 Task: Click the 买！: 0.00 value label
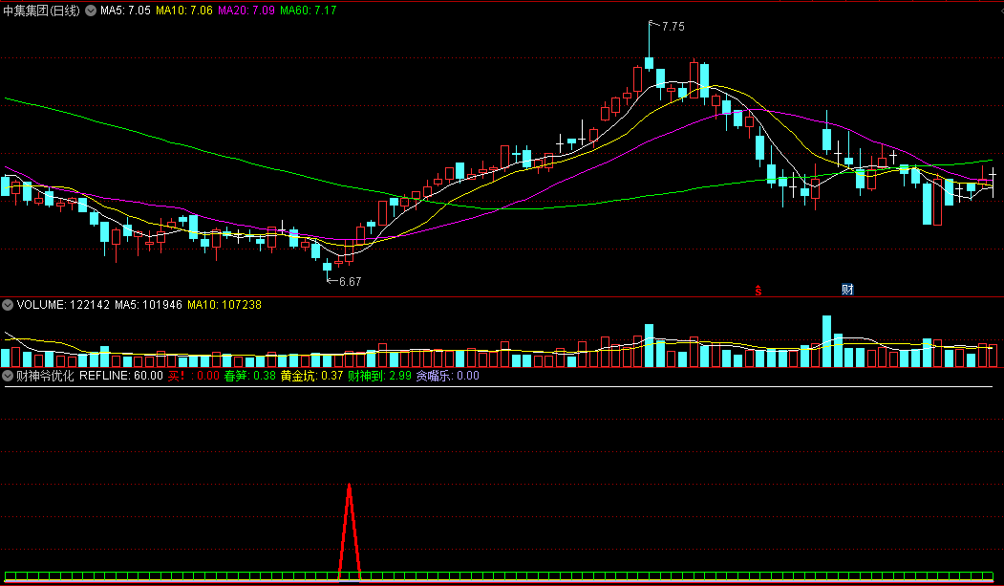click(193, 376)
